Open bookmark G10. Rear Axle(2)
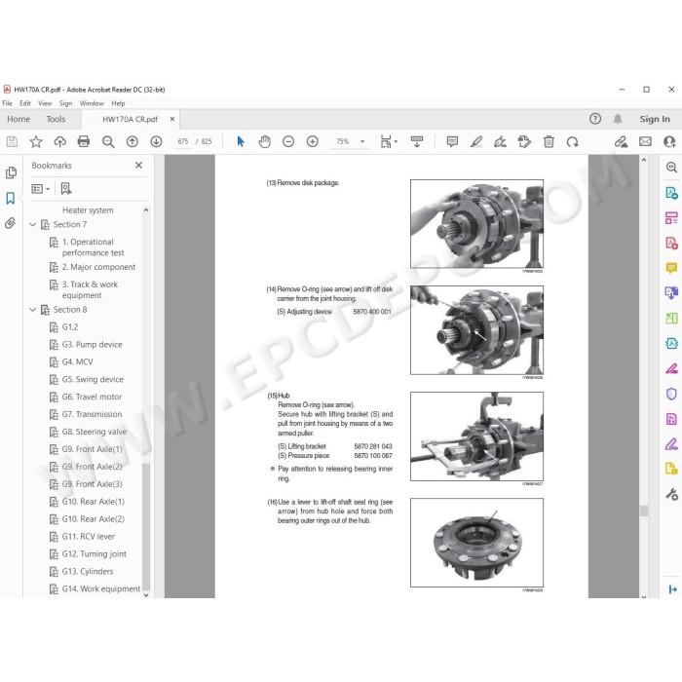Image resolution: width=682 pixels, height=682 pixels. pyautogui.click(x=94, y=519)
